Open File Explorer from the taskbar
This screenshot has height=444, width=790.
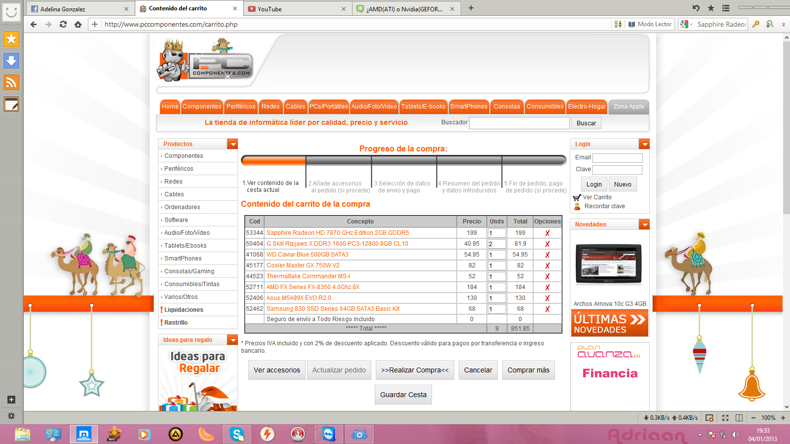[23, 434]
